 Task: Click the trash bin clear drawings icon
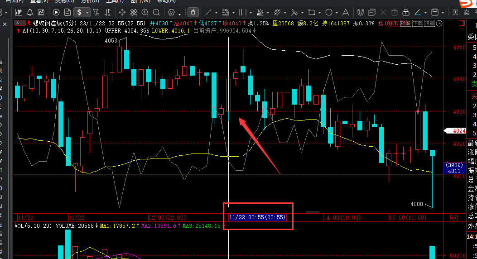point(395,13)
